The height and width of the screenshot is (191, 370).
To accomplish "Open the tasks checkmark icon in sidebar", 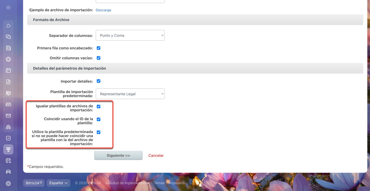I will tap(8, 138).
